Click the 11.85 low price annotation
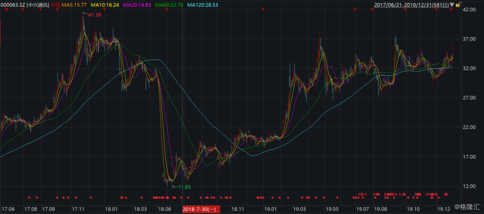The height and width of the screenshot is (214, 484). [x=184, y=186]
